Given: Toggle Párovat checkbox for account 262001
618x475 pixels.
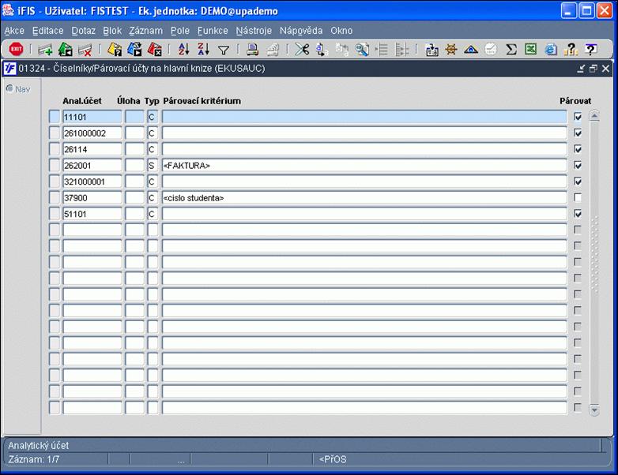Looking at the screenshot, I should tap(578, 165).
